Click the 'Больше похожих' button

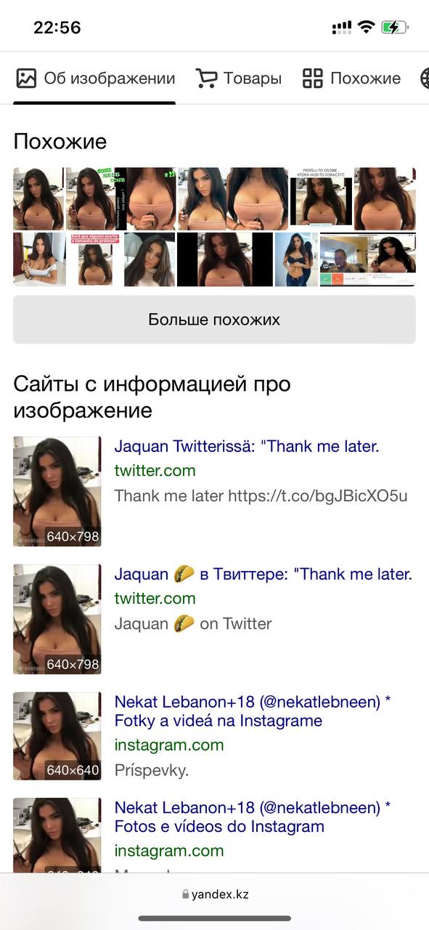point(214,320)
